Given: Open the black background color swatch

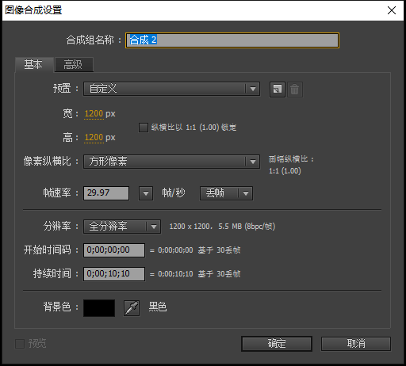Looking at the screenshot, I should click(99, 308).
